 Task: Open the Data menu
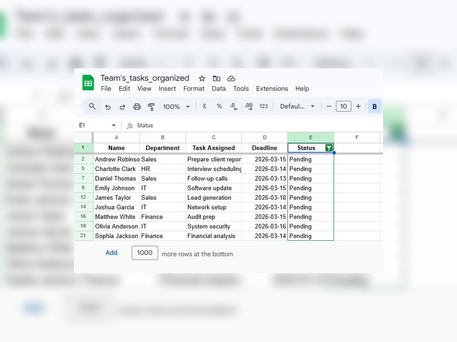218,89
